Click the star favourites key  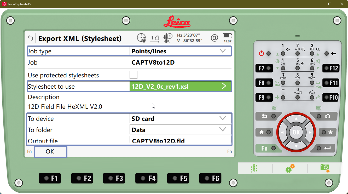click(x=328, y=132)
